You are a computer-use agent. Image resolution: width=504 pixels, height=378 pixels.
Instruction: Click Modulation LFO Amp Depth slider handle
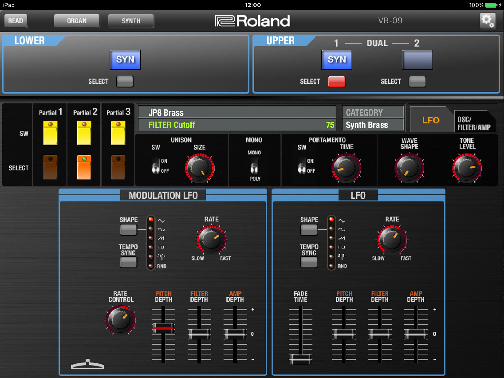[x=235, y=334]
